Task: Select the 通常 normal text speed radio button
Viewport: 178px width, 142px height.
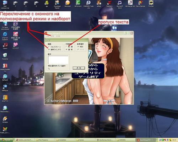Action: coord(67,50)
